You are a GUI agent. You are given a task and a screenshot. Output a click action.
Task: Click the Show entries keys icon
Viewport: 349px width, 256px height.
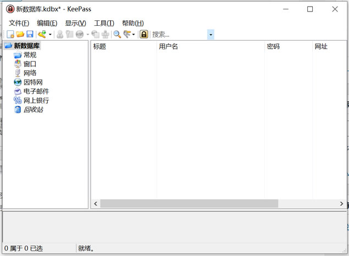pos(127,34)
